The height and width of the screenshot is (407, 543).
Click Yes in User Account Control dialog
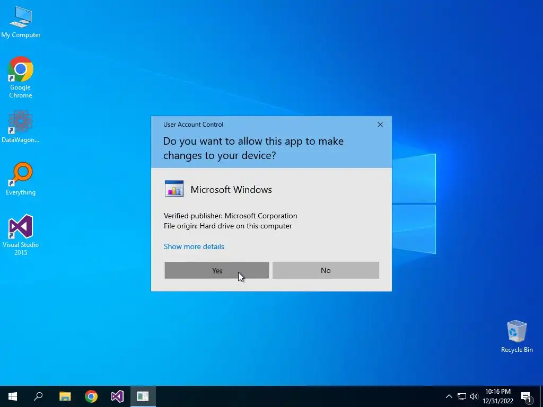217,270
